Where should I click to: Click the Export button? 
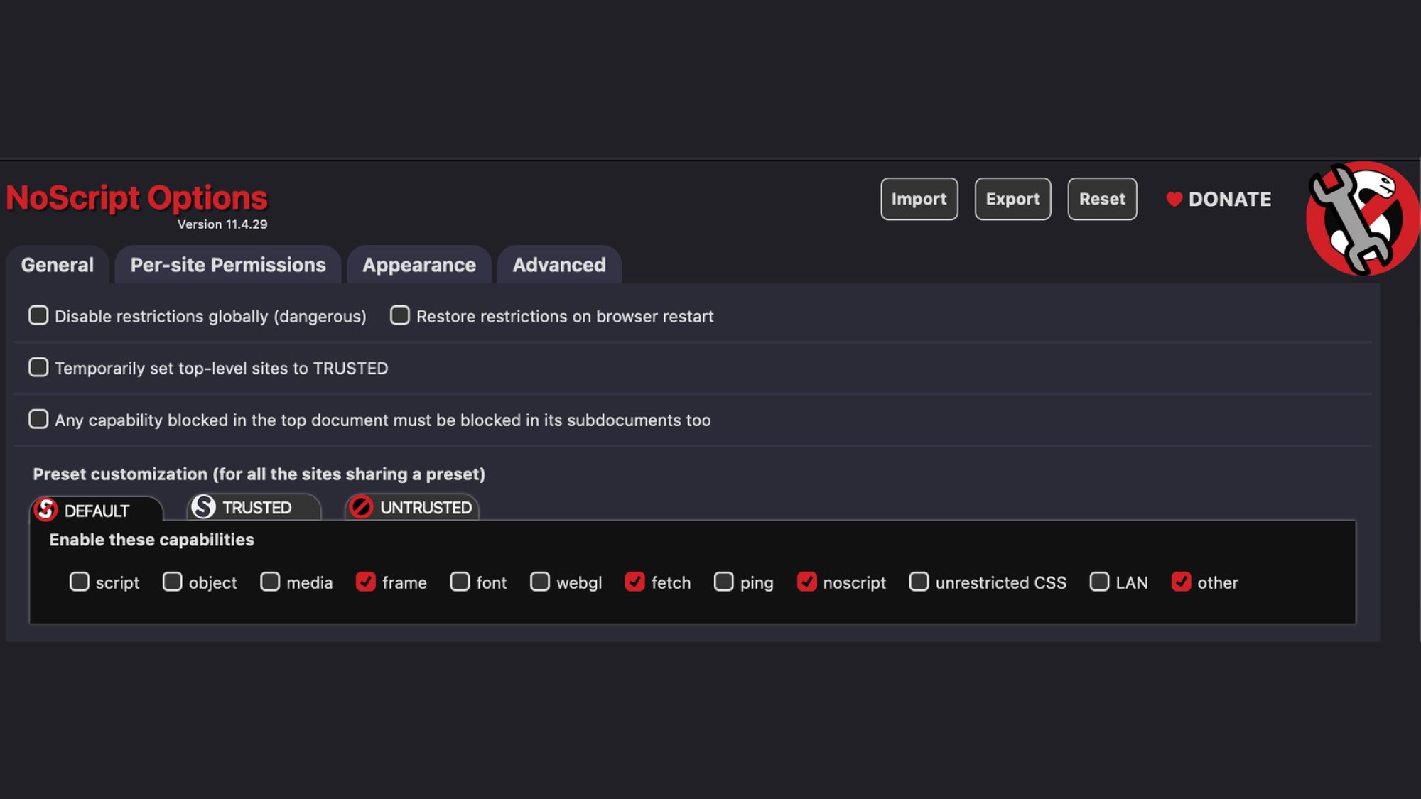[1012, 199]
